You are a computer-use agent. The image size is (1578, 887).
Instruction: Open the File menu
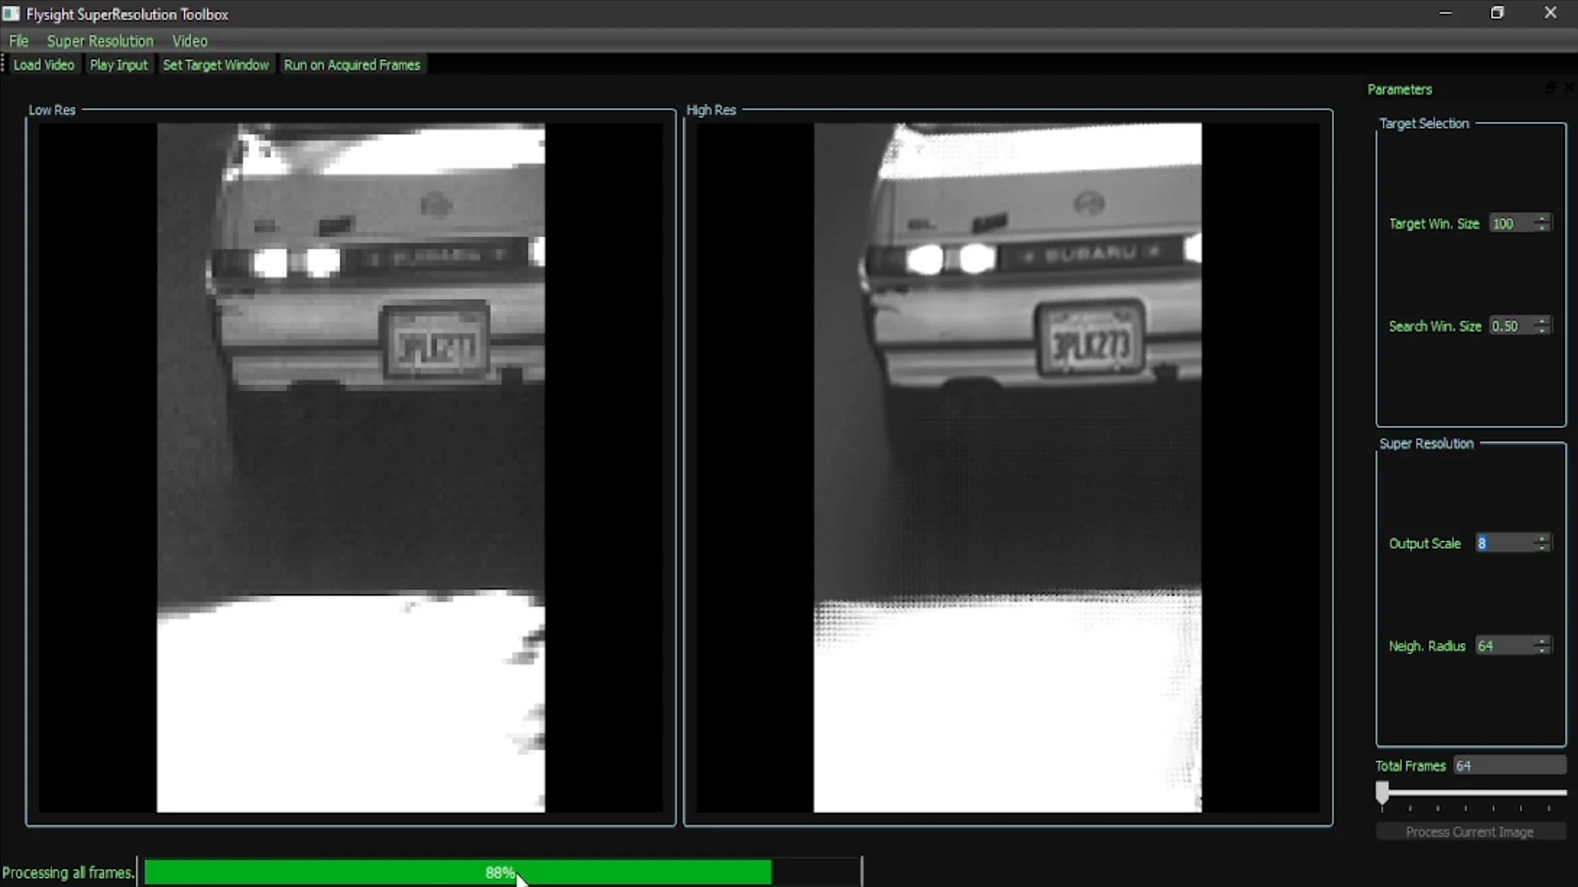tap(18, 41)
